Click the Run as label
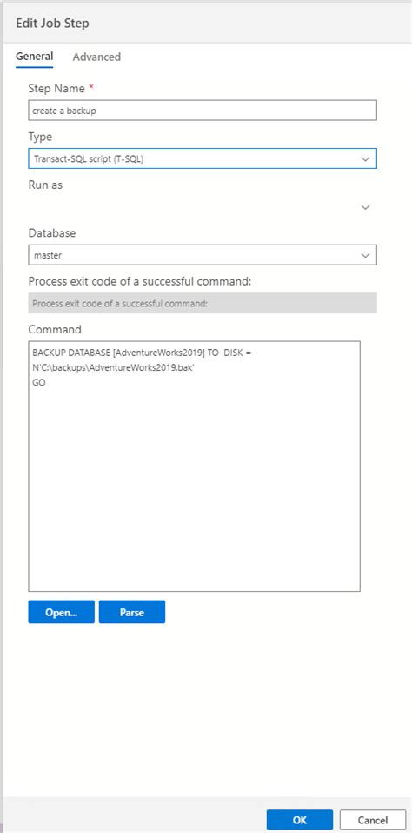This screenshot has height=833, width=412. 45,185
